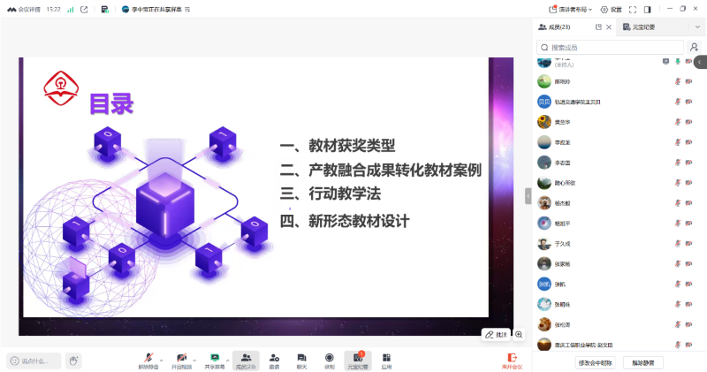Screen dimensions: 707x372
Task: Expand options arrow next to 开启视频
Action: coord(196,357)
